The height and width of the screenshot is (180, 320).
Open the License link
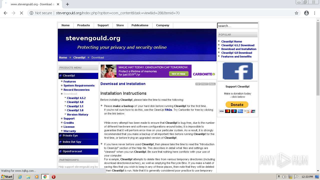click(69, 127)
